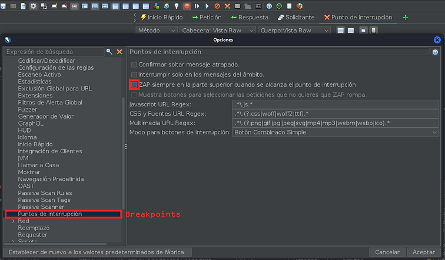Image resolution: width=445 pixels, height=260 pixels.
Task: Click the white report page toolbar icon
Action: click(x=289, y=6)
